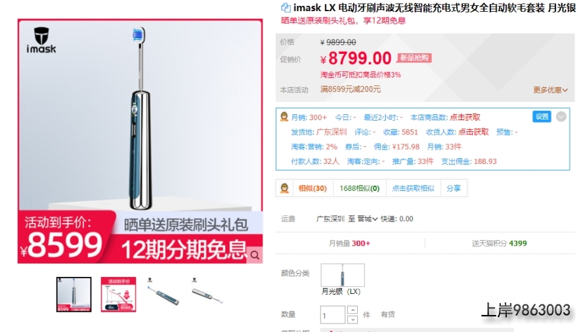Decrease quantity with the down arrow

coord(353,320)
